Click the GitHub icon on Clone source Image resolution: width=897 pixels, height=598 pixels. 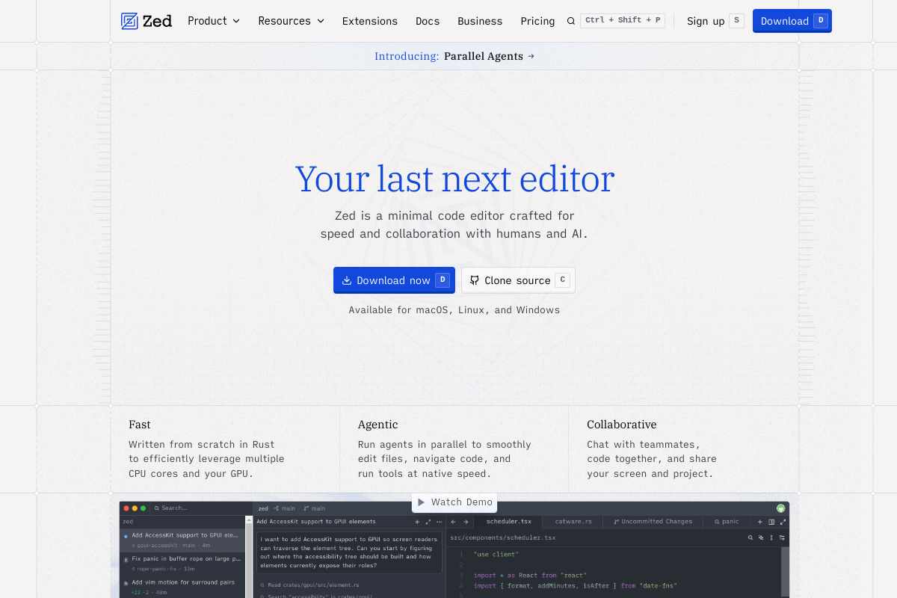[474, 280]
